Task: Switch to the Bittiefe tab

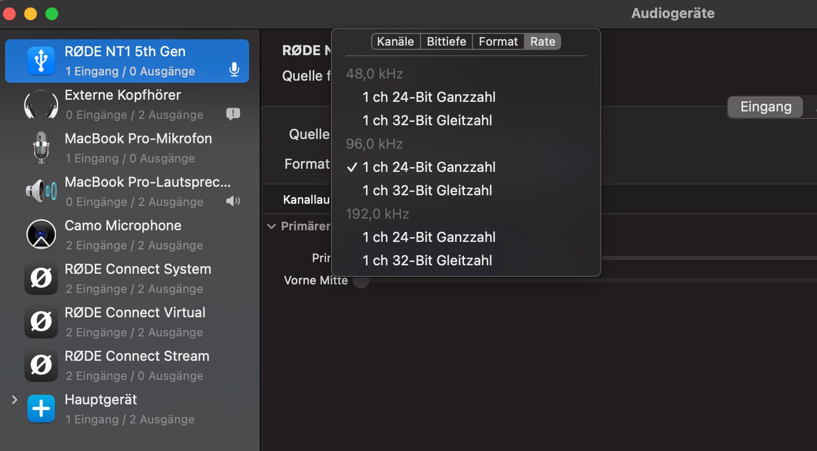Action: 447,41
